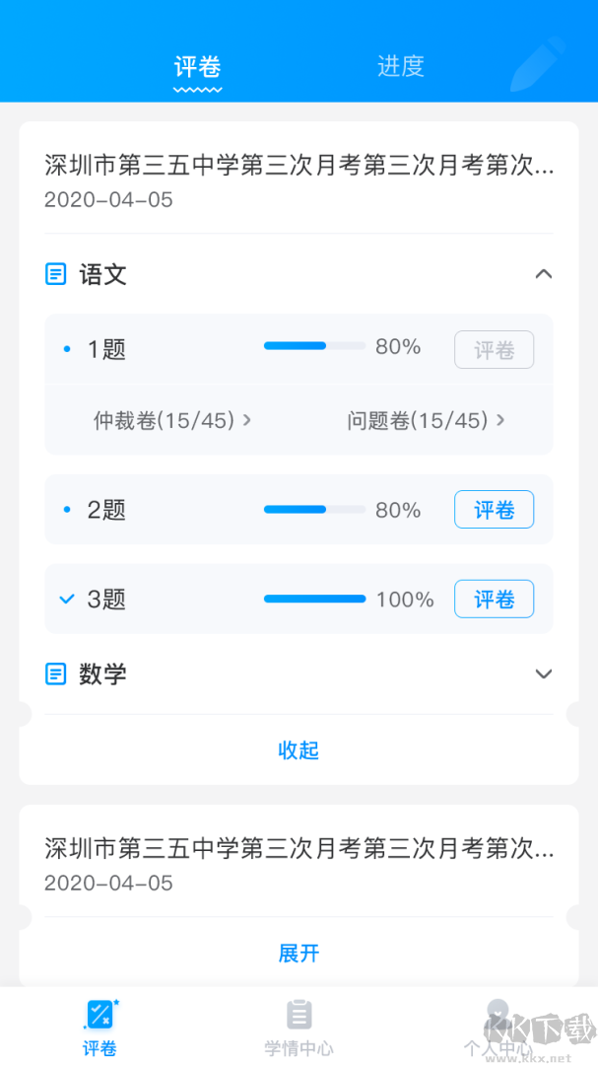This screenshot has width=598, height=1065.
Task: Click the 80% progress bar of 1题
Action: (x=313, y=346)
